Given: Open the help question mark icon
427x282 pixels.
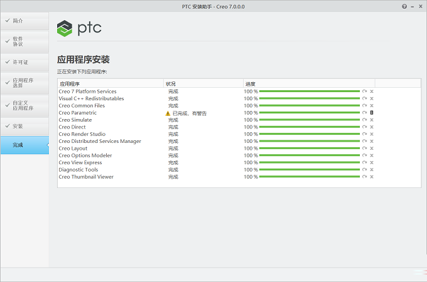Looking at the screenshot, I should pos(404,6).
